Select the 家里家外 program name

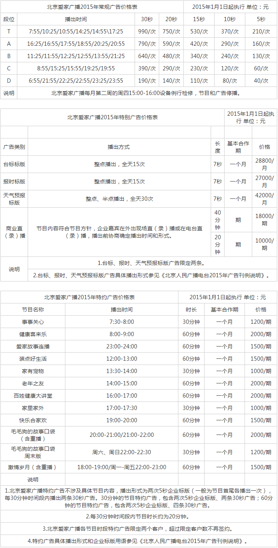point(33,408)
